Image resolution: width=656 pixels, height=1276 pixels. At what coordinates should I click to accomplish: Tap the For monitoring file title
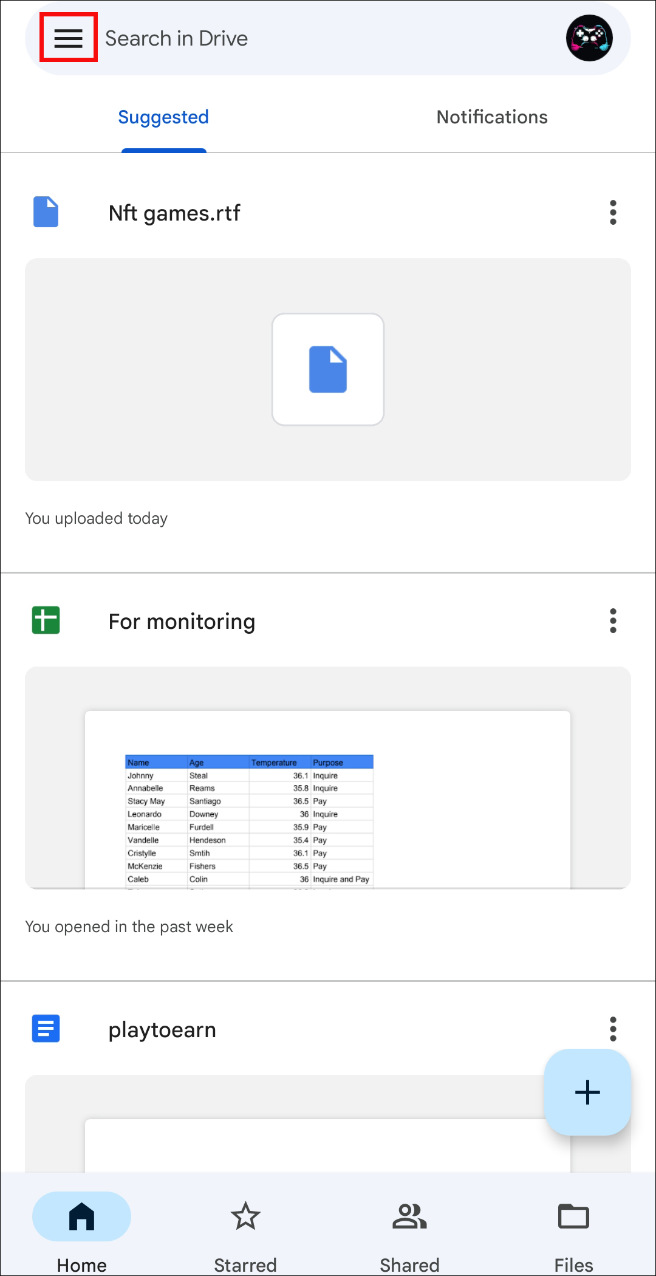coord(182,622)
